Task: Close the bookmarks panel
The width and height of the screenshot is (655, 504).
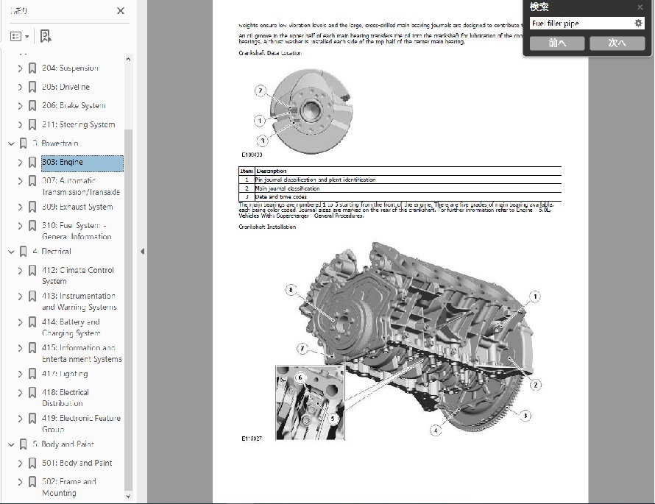Action: pyautogui.click(x=120, y=11)
